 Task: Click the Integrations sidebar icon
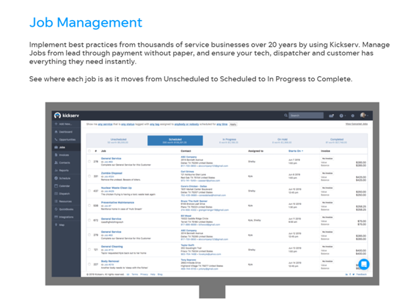56,217
